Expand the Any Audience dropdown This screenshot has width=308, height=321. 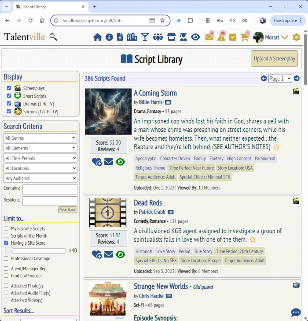[40, 178]
